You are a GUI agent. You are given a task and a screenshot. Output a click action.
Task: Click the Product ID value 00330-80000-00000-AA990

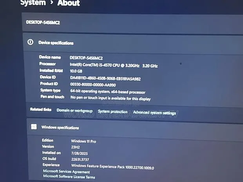coord(93,85)
